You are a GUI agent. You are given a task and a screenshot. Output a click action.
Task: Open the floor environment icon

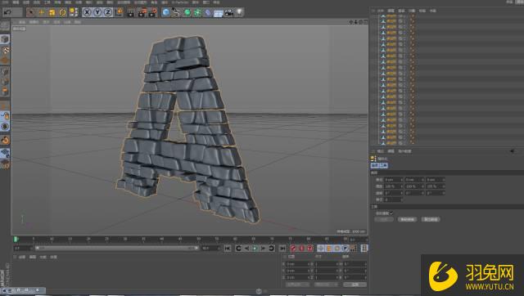219,13
